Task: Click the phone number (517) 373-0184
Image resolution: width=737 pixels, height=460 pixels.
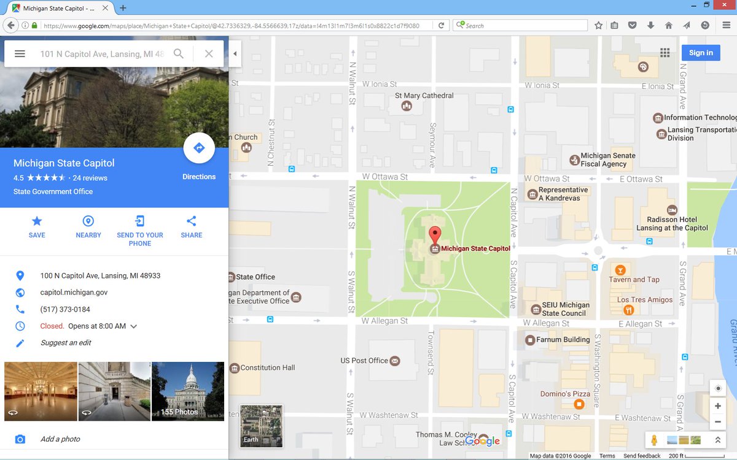Action: (x=65, y=310)
